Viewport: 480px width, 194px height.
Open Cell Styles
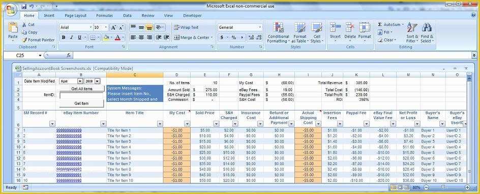coord(317,32)
